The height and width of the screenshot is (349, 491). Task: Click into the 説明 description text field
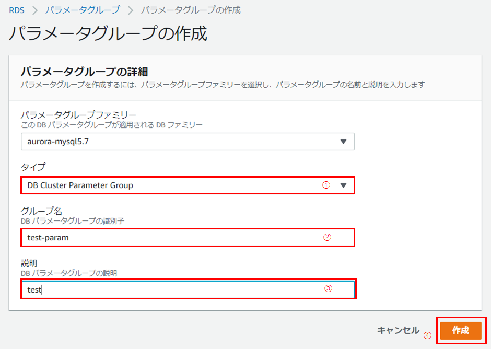click(172, 289)
